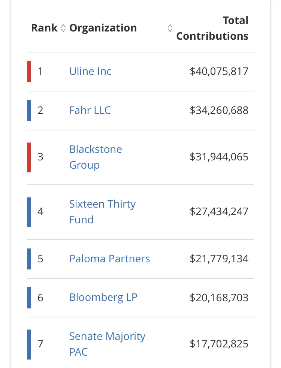Screen dimensions: 281x368
Task: Open the Sixteen Thirty Fund link
Action: (x=102, y=212)
